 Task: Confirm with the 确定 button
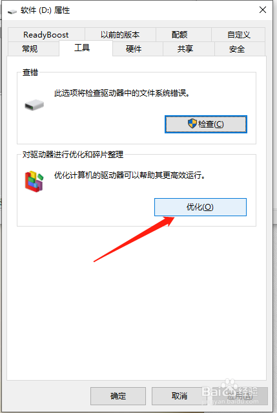point(118,396)
